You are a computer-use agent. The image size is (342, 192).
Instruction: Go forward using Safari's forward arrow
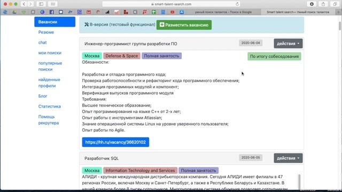30,4
